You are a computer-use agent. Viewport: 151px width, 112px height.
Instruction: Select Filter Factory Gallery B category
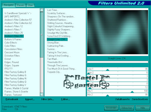pyautogui.click(x=15, y=72)
